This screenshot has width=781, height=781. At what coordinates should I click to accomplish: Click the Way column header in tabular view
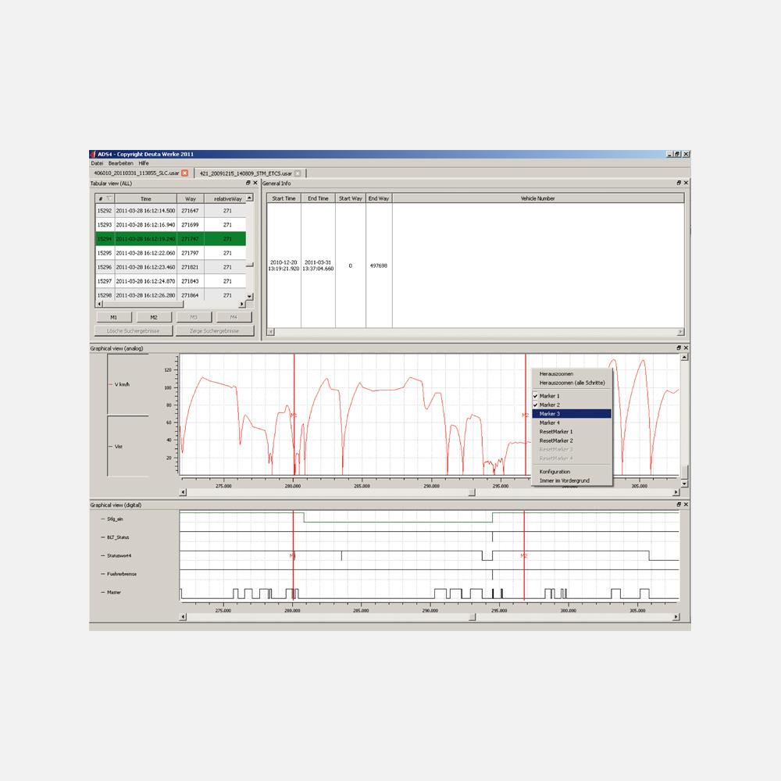[x=191, y=198]
